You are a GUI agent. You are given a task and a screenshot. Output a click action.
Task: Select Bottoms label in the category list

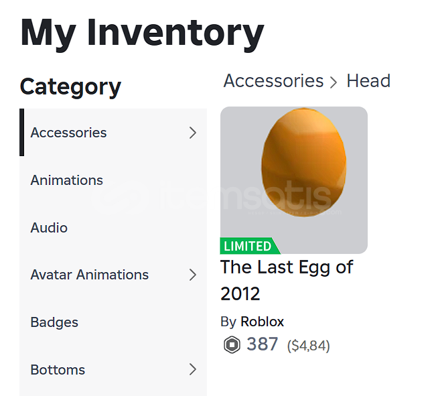[58, 370]
